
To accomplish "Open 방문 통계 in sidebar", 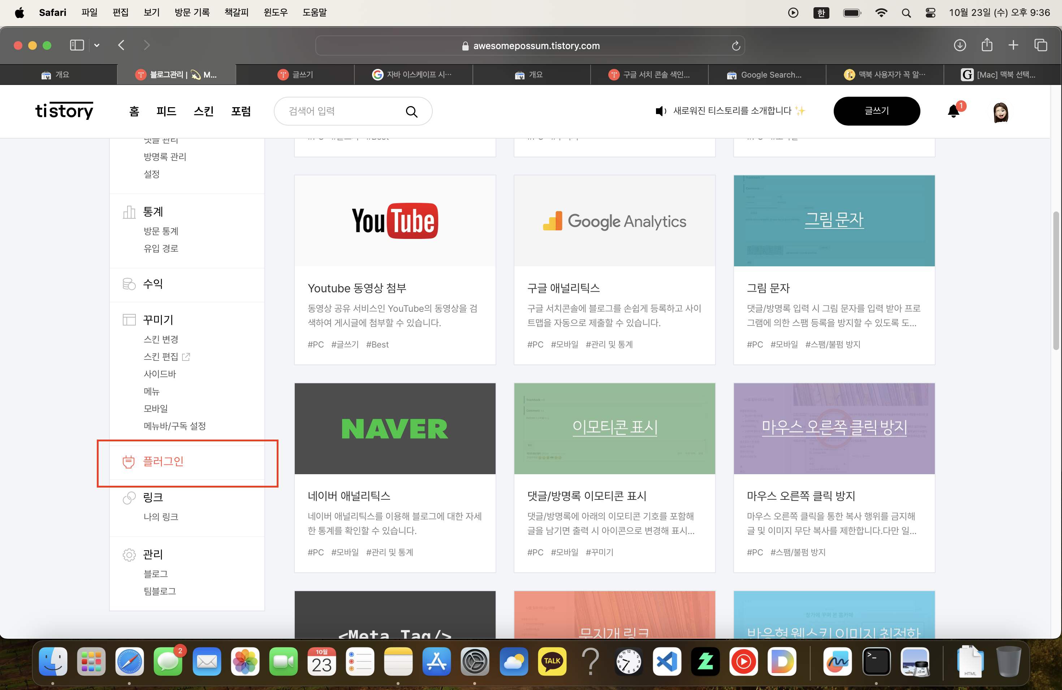I will (x=161, y=231).
